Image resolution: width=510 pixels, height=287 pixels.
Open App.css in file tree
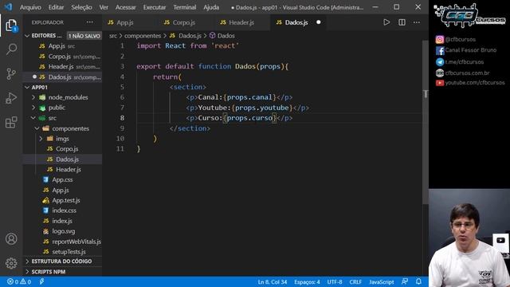click(62, 179)
